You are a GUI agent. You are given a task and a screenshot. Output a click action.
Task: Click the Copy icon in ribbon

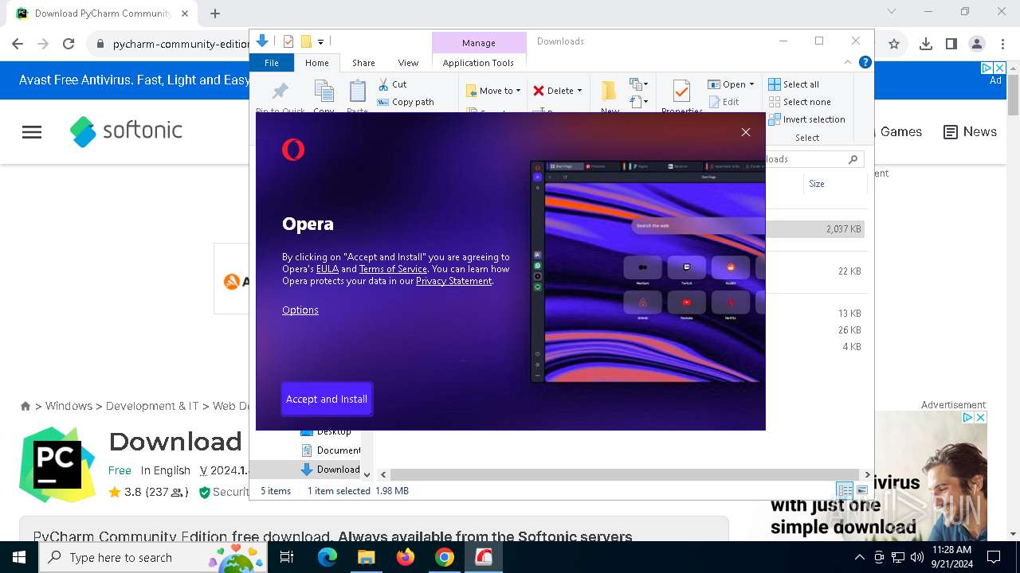[324, 92]
